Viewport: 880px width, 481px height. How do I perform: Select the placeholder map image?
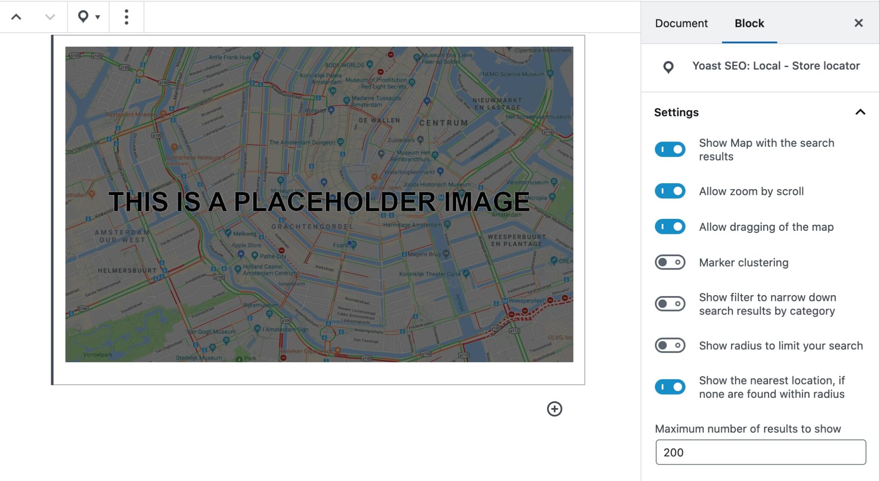(319, 204)
